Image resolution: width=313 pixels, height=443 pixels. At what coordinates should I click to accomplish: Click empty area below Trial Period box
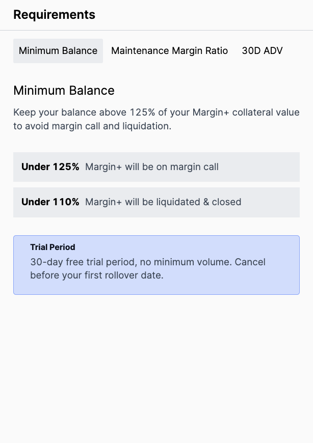[x=156, y=367]
